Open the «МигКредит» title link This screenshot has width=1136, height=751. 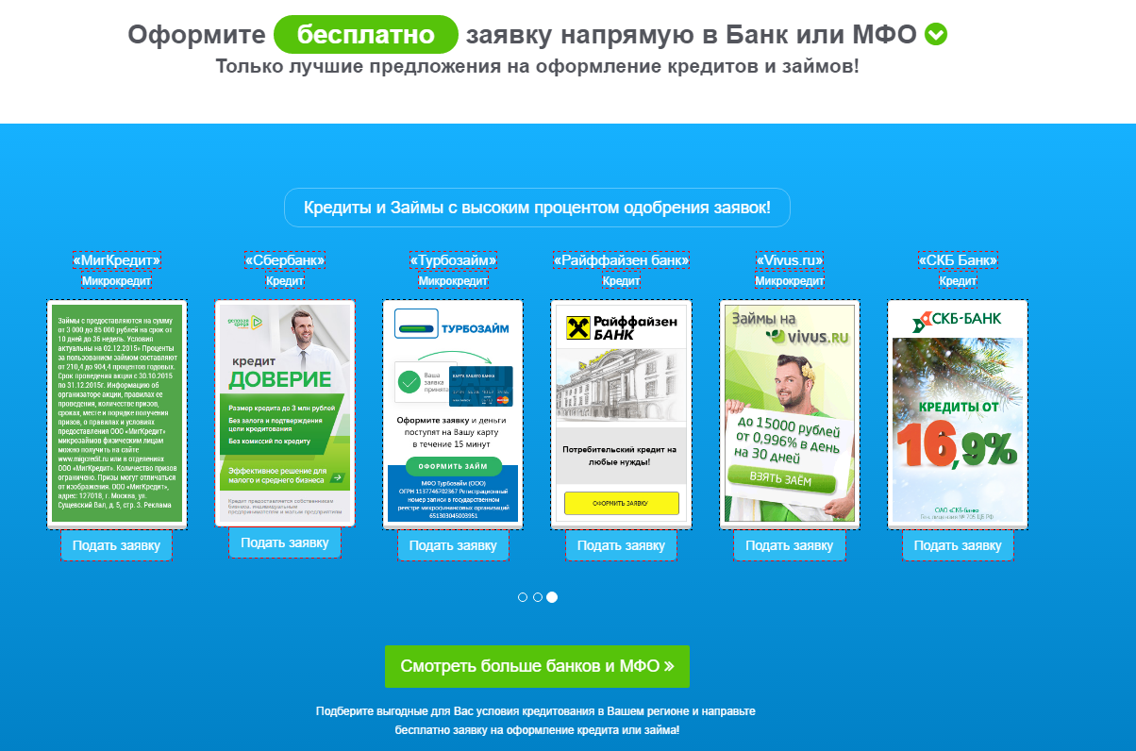click(x=117, y=260)
